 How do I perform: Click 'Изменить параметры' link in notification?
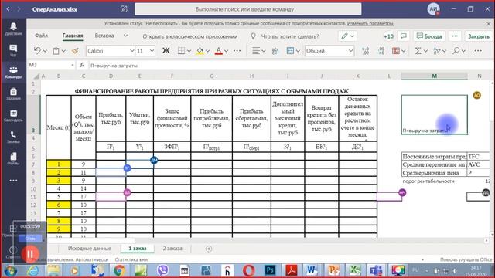(x=370, y=24)
